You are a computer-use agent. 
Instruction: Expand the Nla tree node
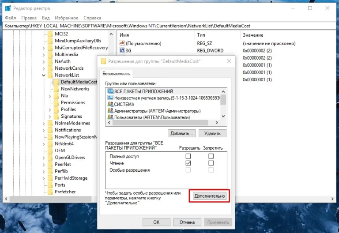tap(50, 96)
